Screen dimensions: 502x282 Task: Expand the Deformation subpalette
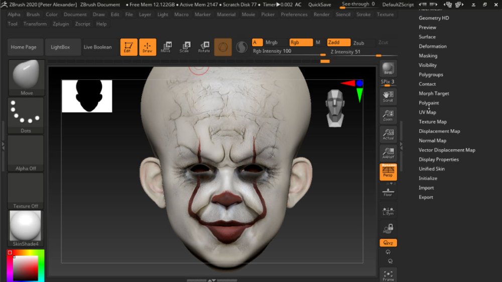pyautogui.click(x=433, y=46)
